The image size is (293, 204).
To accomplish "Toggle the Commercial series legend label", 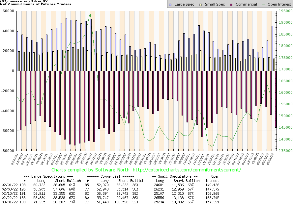I will pyautogui.click(x=246, y=4).
